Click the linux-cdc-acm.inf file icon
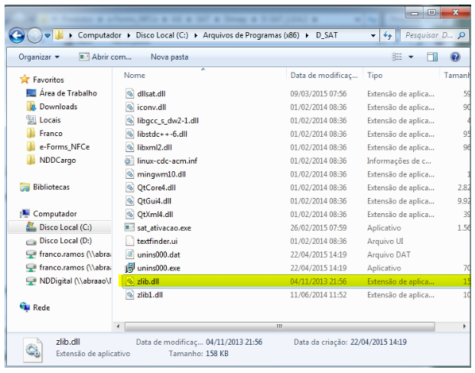The height and width of the screenshot is (373, 475). tap(130, 159)
